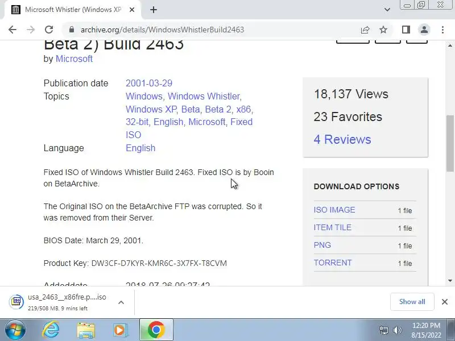Select the Microsoft Whistler browser tab
This screenshot has width=455, height=341.
(x=73, y=10)
